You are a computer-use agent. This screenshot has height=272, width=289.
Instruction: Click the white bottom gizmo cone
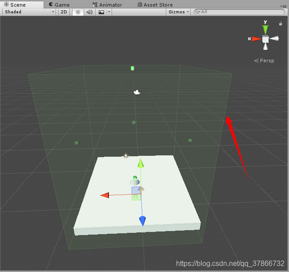[265, 46]
